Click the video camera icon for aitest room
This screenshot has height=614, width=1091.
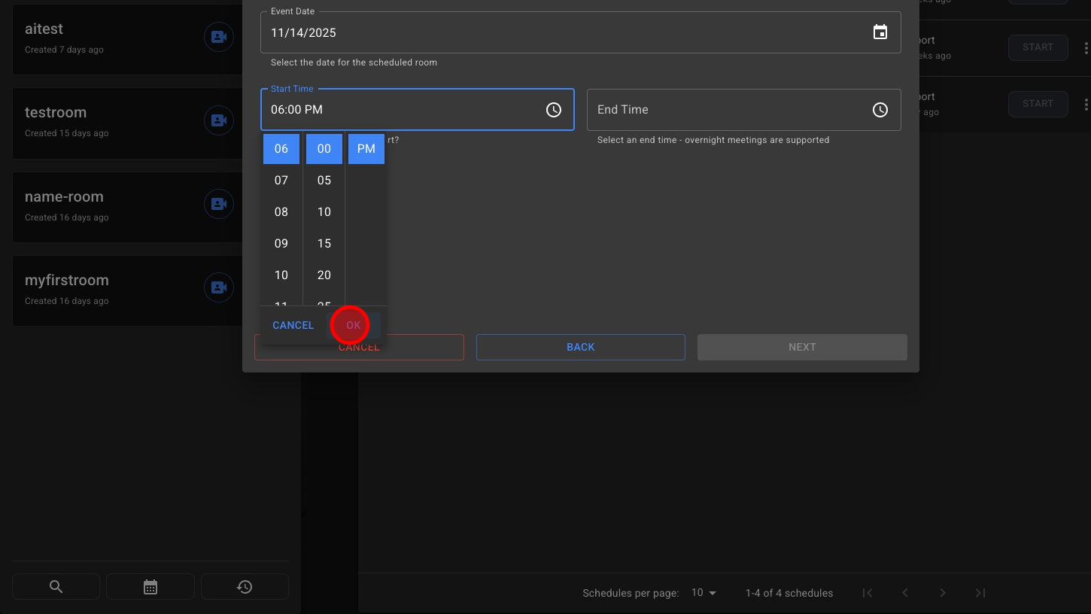[218, 37]
